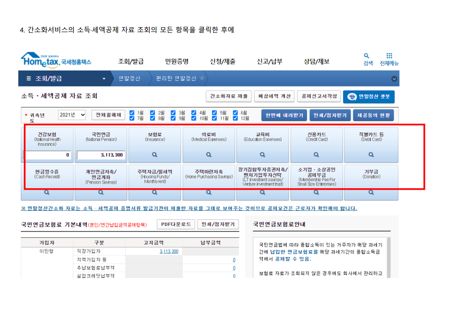Click magnifier under 개인연금저축/연금계좌
Image resolution: width=460 pixels, height=324 pixels.
tap(101, 193)
